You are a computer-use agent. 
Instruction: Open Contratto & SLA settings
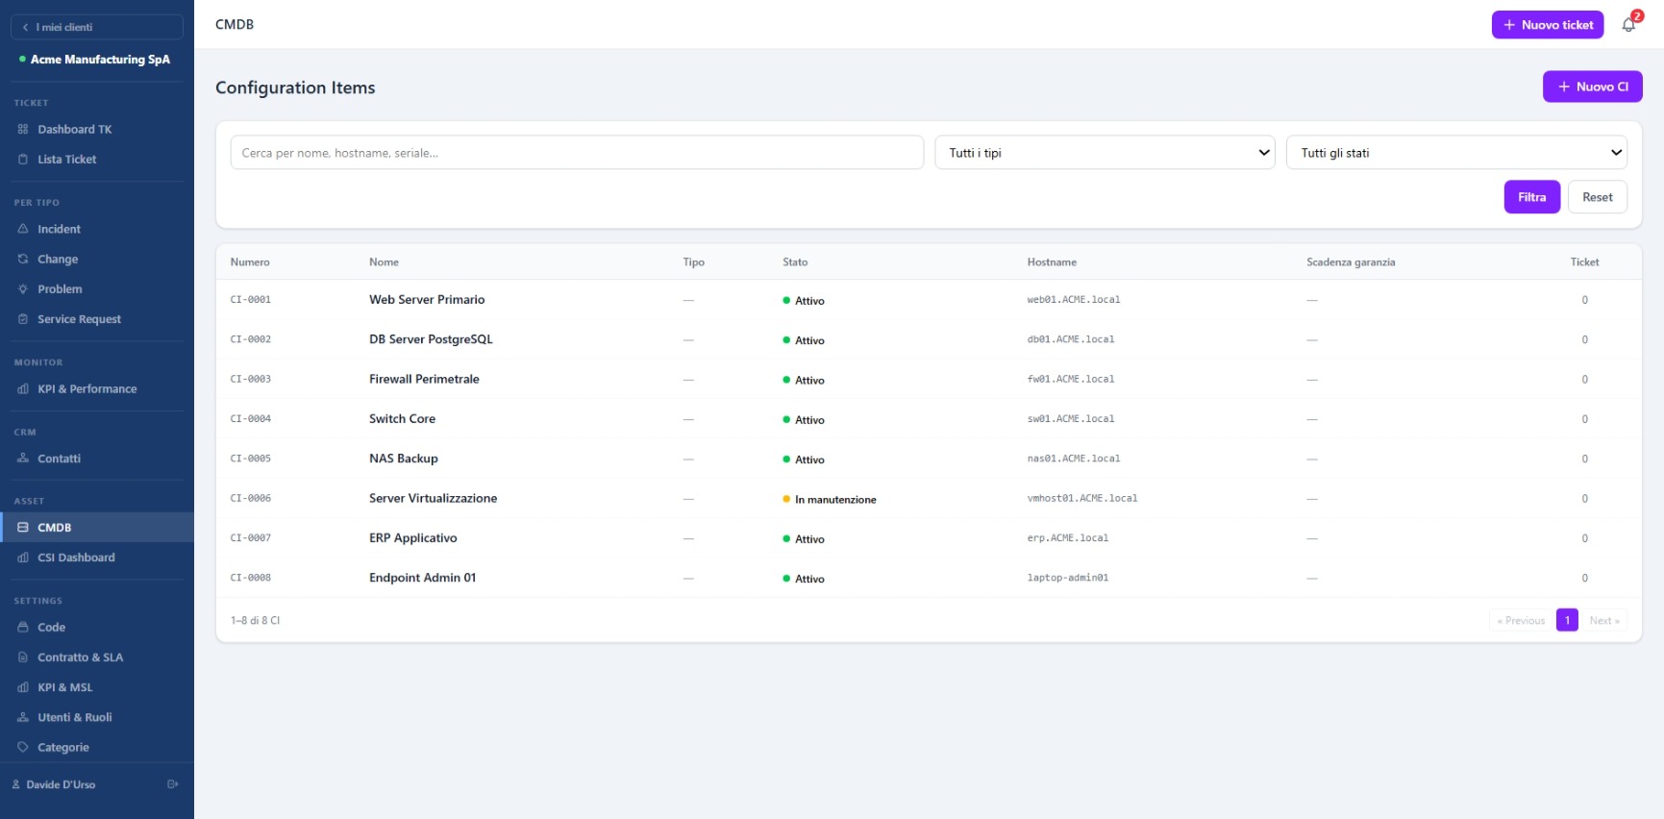[x=96, y=658]
